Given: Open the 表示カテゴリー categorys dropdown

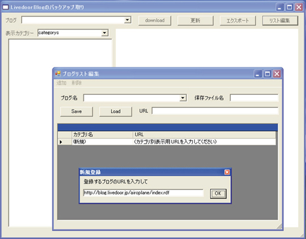Looking at the screenshot, I should click(105, 33).
